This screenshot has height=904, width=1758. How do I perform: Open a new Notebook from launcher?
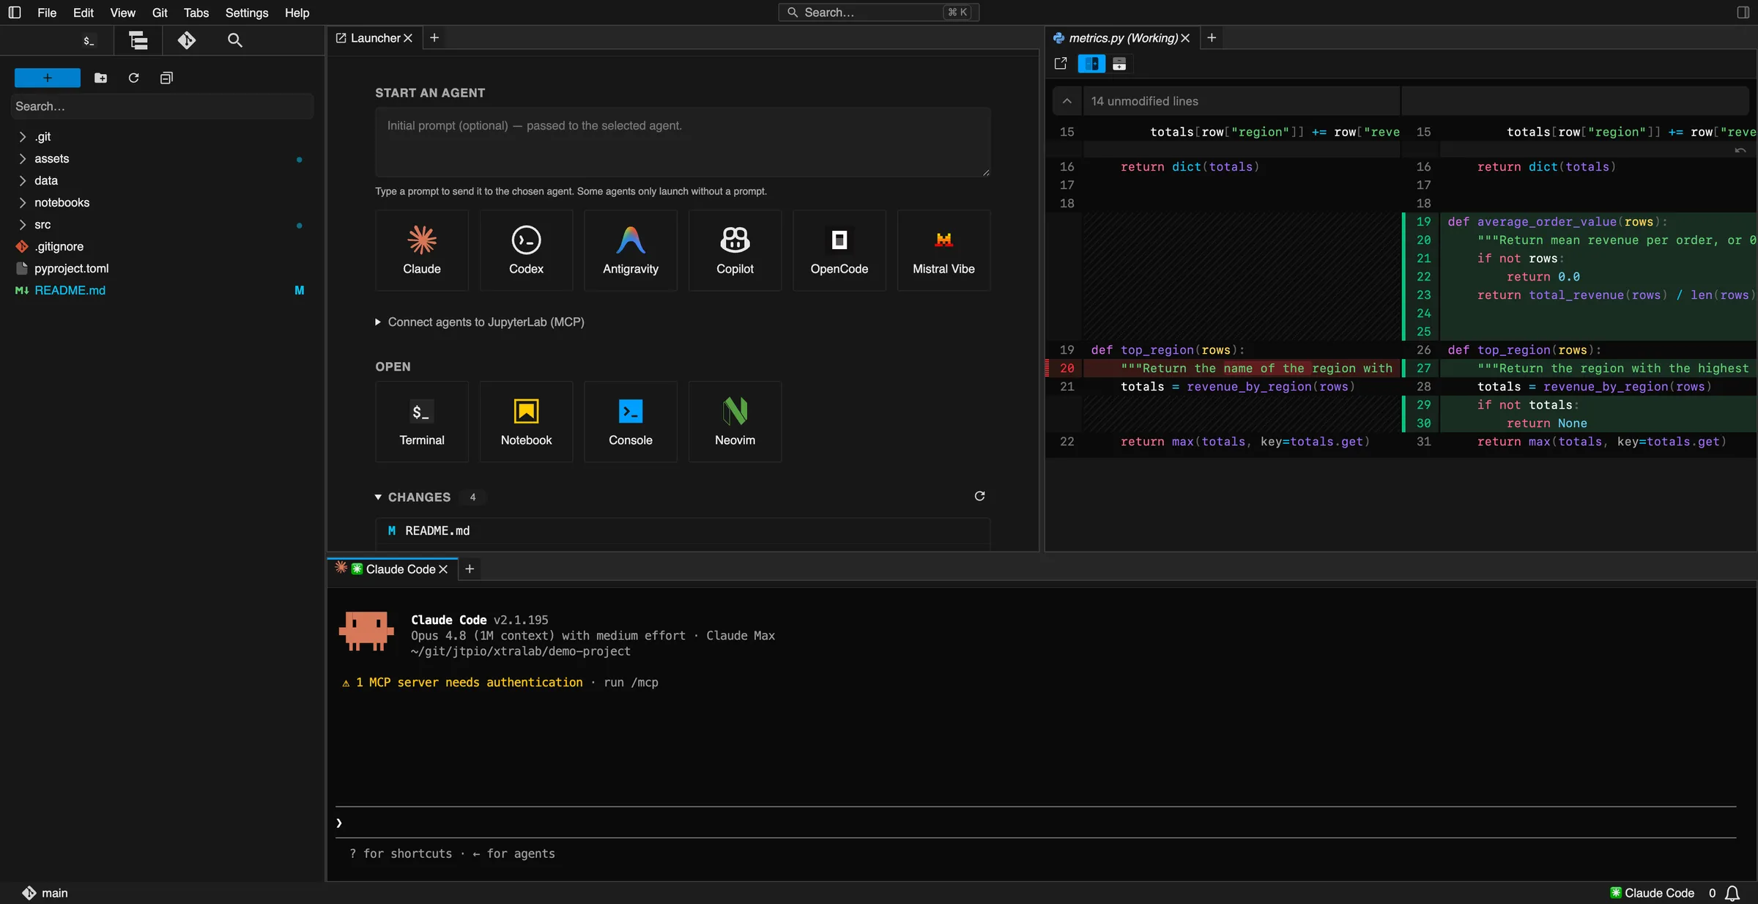(x=526, y=422)
